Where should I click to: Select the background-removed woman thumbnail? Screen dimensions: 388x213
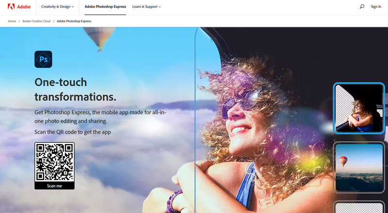[x=359, y=108]
